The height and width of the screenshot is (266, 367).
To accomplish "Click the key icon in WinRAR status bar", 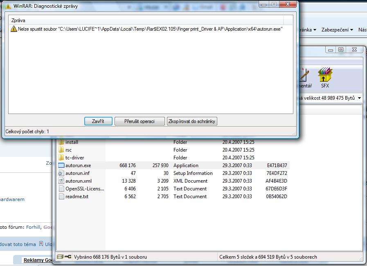I will tap(68, 257).
